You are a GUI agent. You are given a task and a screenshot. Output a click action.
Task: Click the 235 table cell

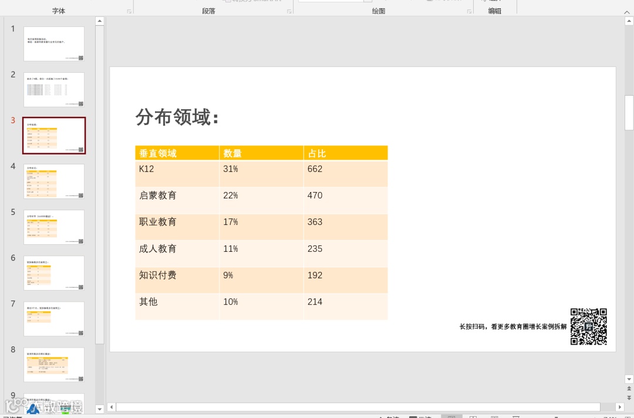click(346, 254)
